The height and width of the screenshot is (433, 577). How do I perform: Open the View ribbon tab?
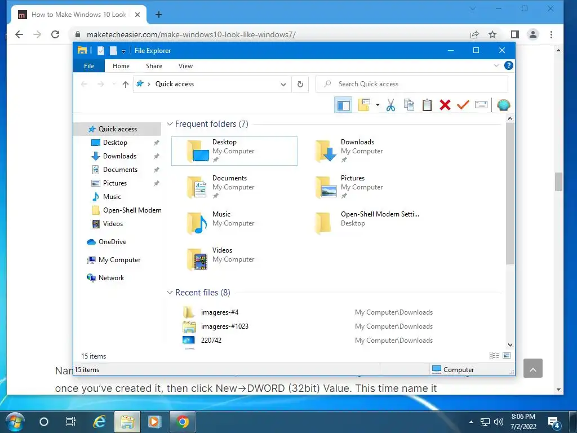click(x=185, y=66)
